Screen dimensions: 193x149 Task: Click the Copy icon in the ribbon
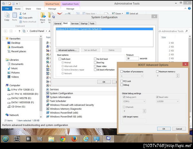coord(7,15)
